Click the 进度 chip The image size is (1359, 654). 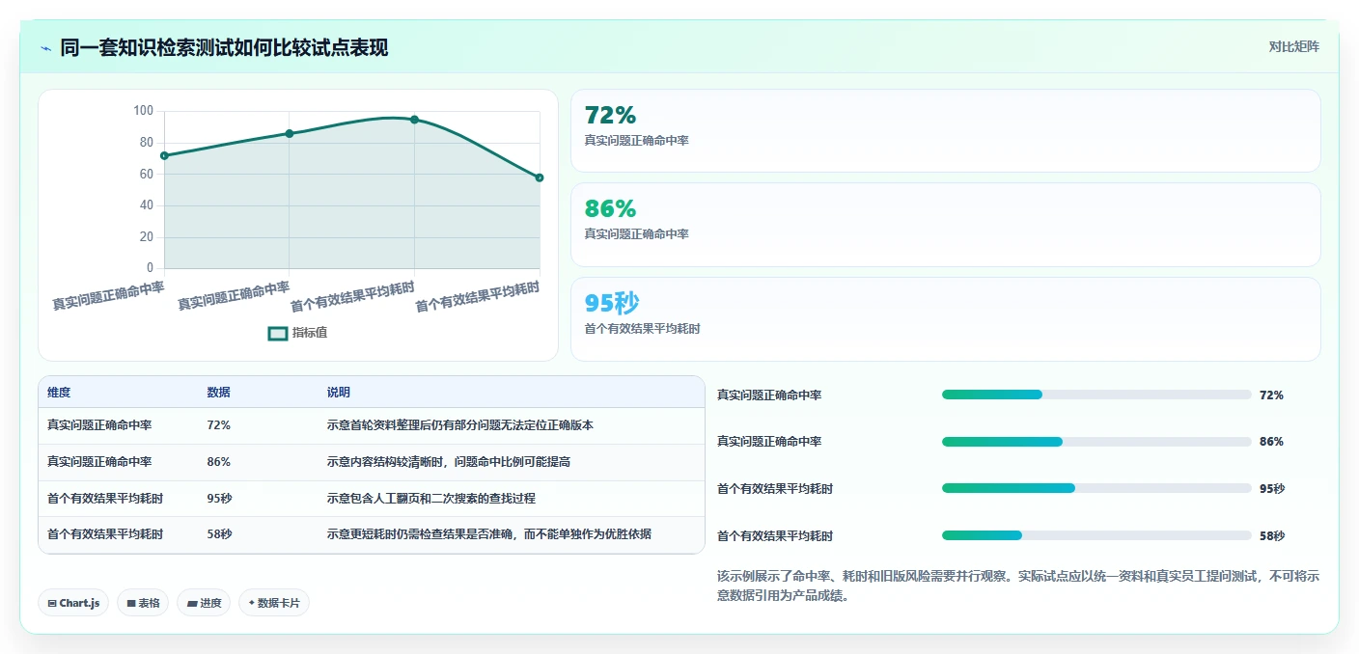pos(204,603)
